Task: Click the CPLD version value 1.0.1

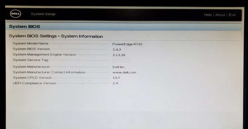Action: [x=116, y=78]
